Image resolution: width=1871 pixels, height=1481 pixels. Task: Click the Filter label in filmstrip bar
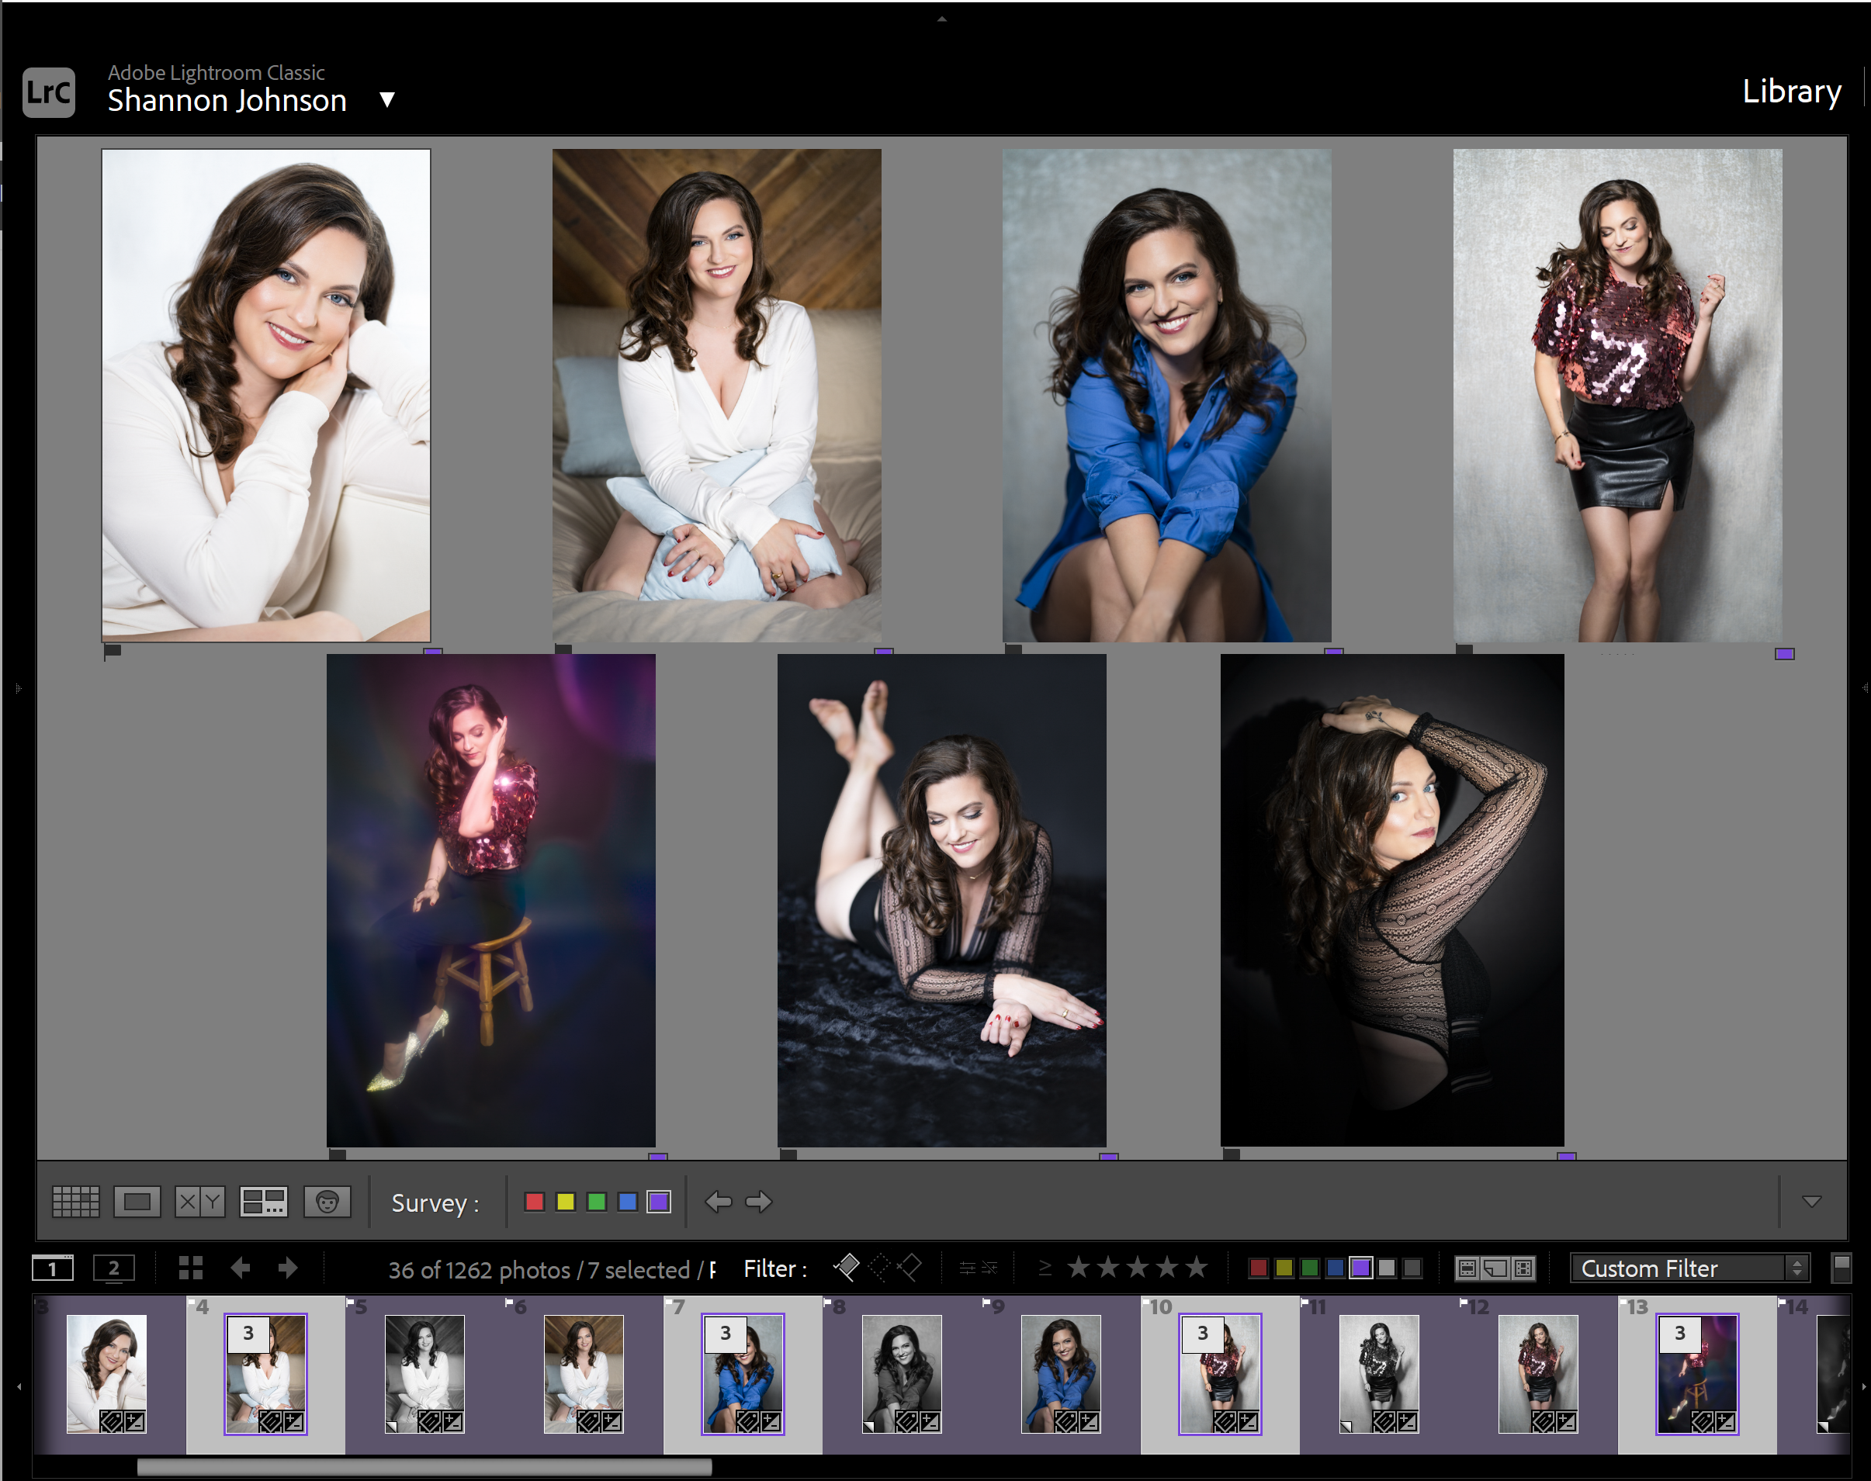pyautogui.click(x=774, y=1268)
